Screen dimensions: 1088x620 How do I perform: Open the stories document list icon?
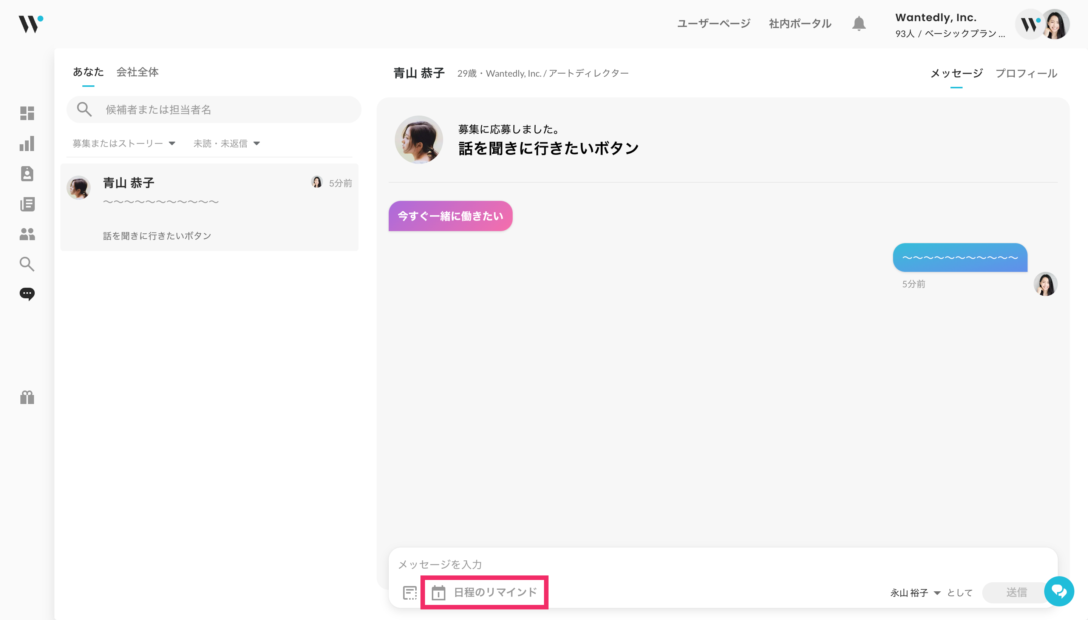click(x=27, y=204)
